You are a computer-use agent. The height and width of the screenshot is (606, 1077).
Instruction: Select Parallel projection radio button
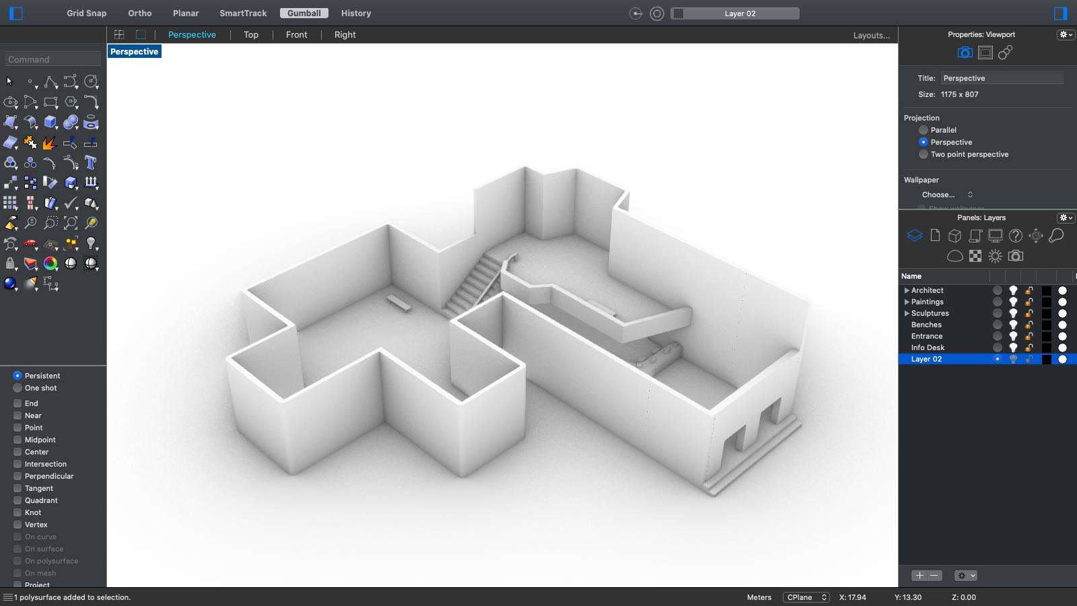pyautogui.click(x=924, y=130)
